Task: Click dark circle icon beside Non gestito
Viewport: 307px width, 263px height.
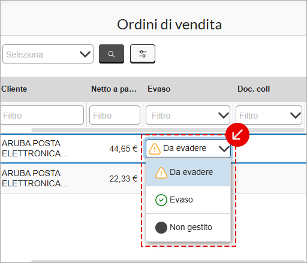Action: click(161, 228)
